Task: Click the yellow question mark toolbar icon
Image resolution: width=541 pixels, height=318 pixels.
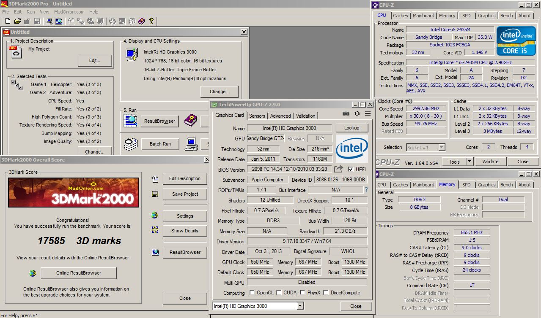Action: point(151,21)
